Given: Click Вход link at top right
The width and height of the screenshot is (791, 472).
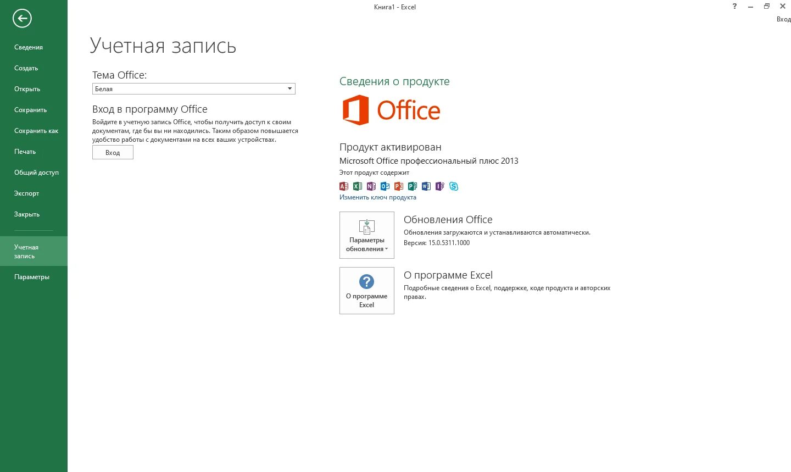Looking at the screenshot, I should click(x=783, y=19).
